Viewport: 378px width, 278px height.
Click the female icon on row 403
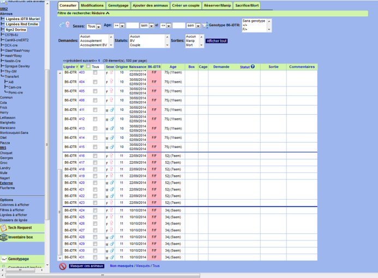pos(111,72)
